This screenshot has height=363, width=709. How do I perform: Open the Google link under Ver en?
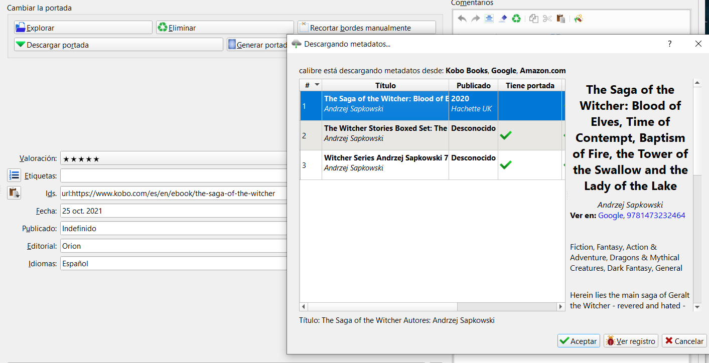610,216
